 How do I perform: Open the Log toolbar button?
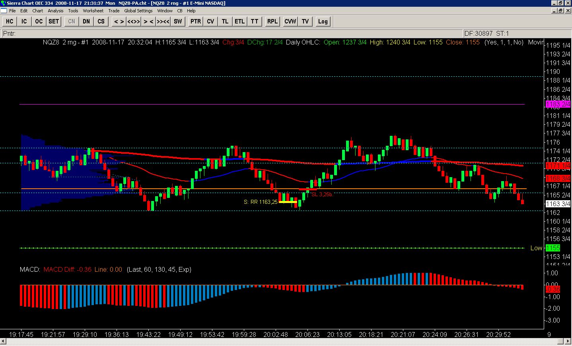(x=323, y=21)
